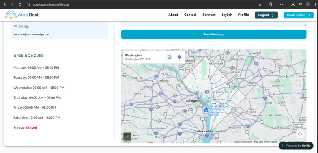Click the red Closed label for Sunday

click(32, 128)
